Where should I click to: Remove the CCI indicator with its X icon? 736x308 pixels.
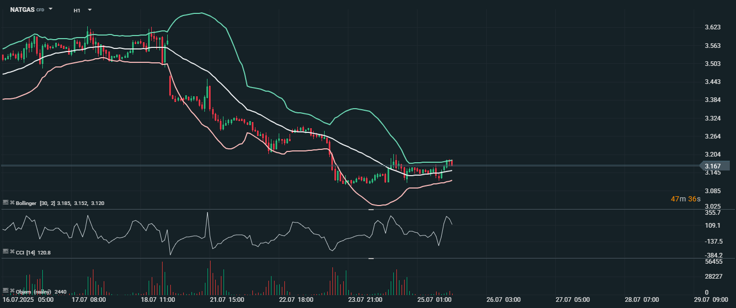(x=12, y=252)
